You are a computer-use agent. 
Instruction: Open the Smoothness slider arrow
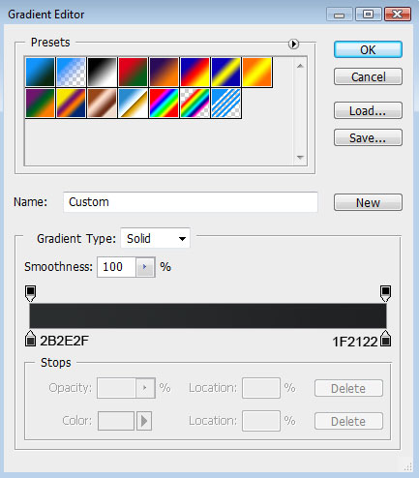tap(145, 267)
